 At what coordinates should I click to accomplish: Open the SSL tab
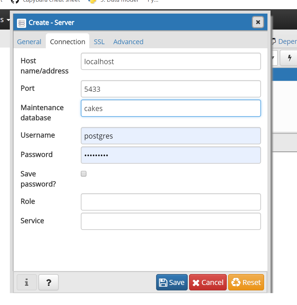point(99,42)
